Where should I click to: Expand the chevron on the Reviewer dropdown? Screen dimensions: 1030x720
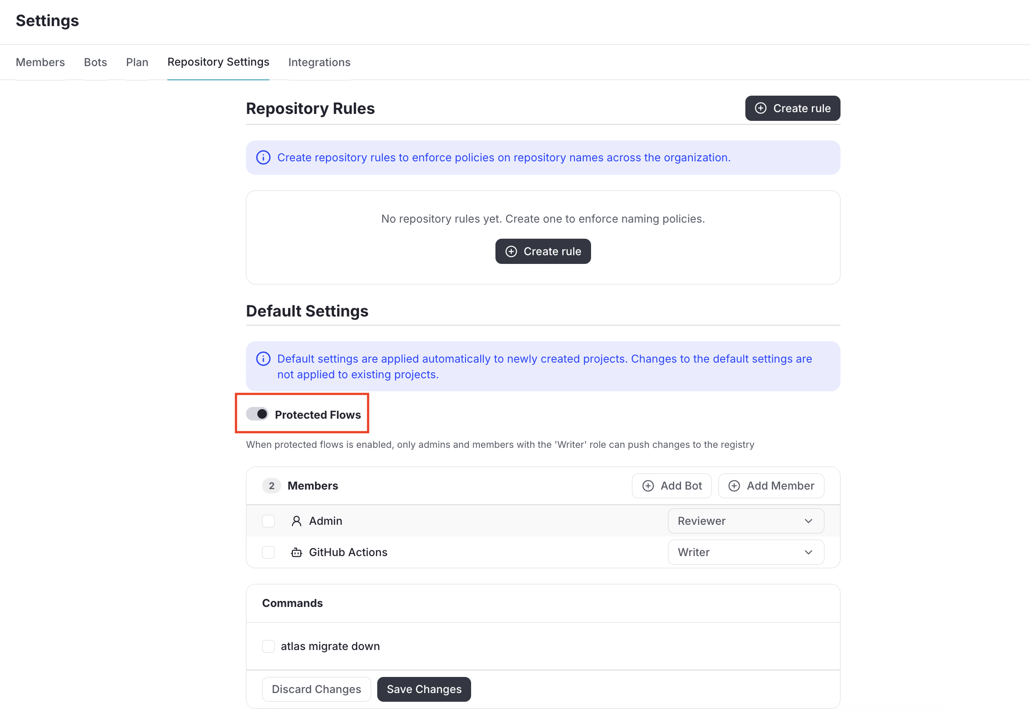point(808,521)
